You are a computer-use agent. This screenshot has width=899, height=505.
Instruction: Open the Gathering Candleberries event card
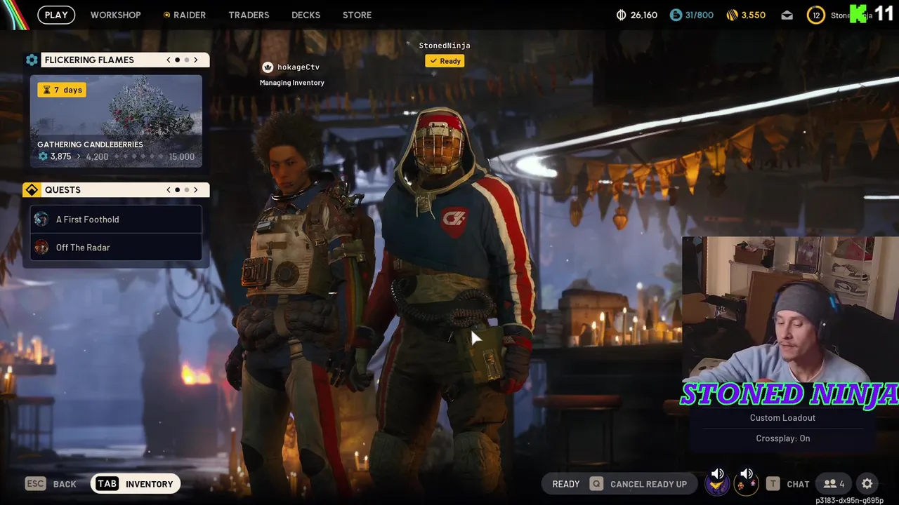point(116,121)
